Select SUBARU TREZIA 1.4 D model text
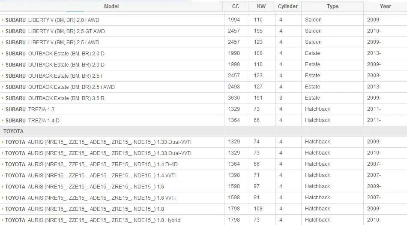This screenshot has height=225, width=407. pyautogui.click(x=33, y=121)
